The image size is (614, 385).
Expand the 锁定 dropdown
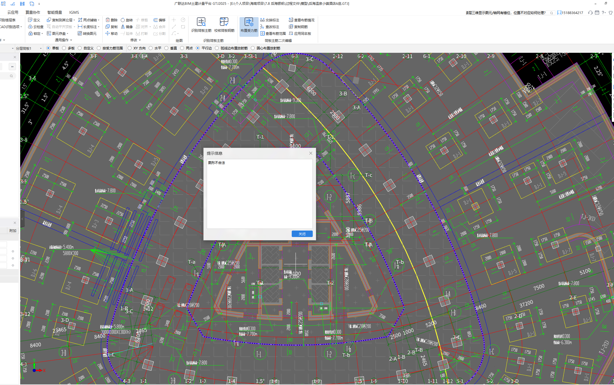pos(42,34)
